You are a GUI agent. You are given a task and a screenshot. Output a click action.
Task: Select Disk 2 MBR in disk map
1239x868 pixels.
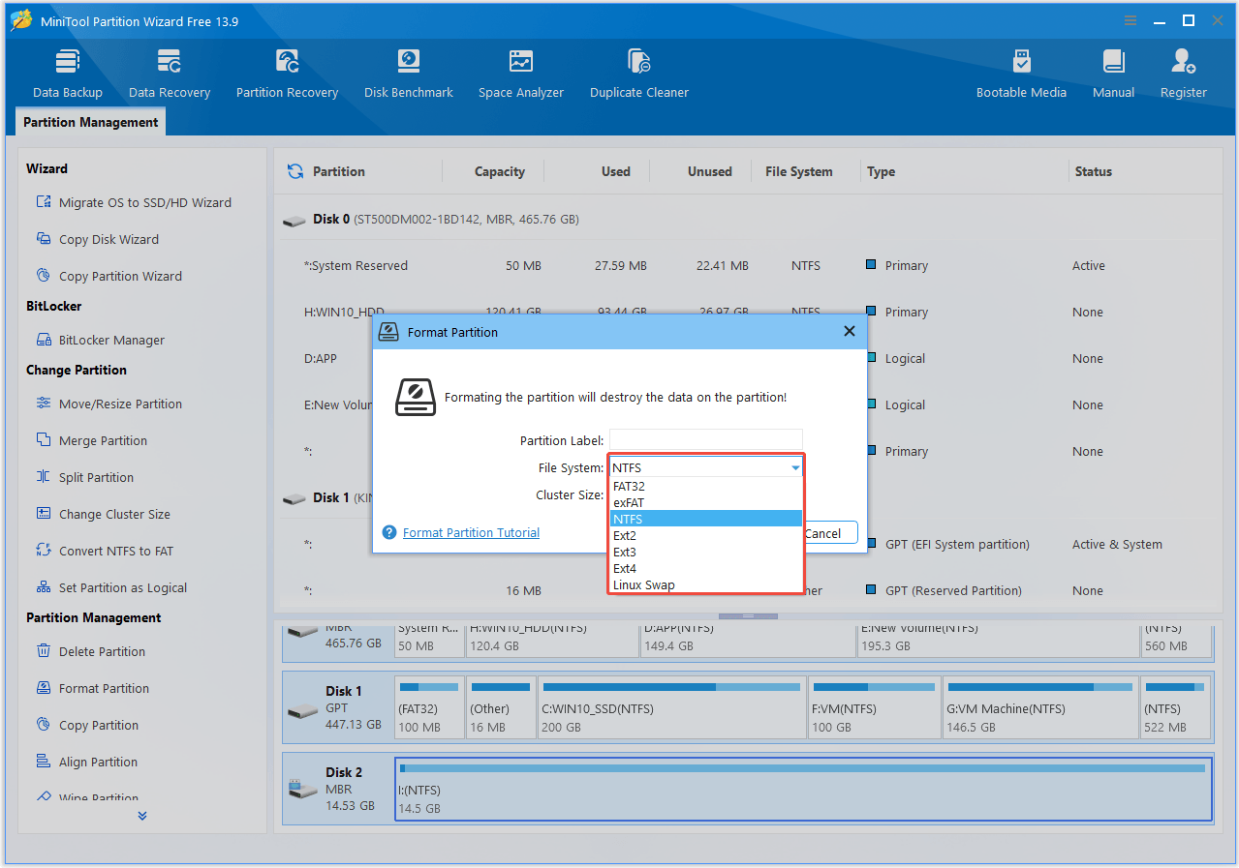tap(338, 789)
